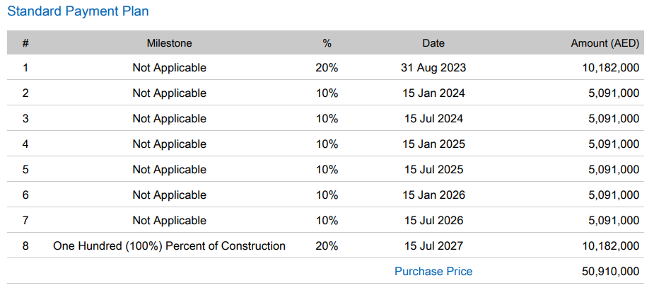Click the 15 Jul 2025 date
Screen dimensions: 654x295
pos(433,170)
